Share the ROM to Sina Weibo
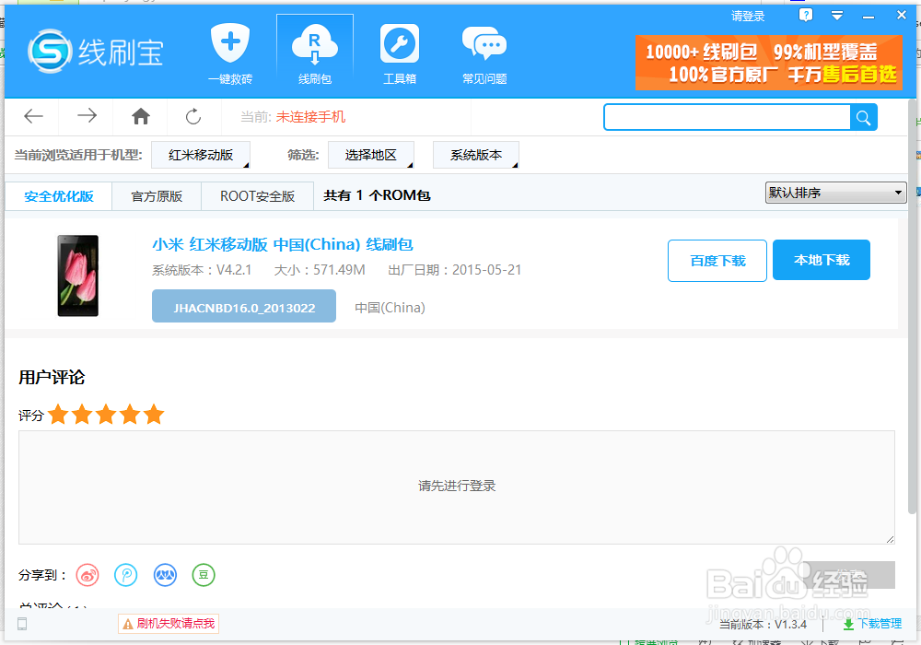The height and width of the screenshot is (645, 921). pyautogui.click(x=87, y=575)
